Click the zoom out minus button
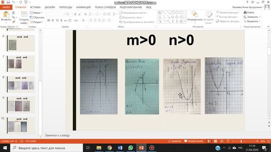This screenshot has width=271, height=152. point(233,141)
